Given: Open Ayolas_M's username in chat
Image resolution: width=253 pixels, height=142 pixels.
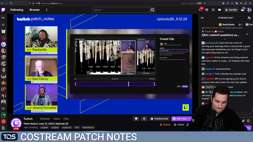Looking at the screenshot, I should pos(210,69).
